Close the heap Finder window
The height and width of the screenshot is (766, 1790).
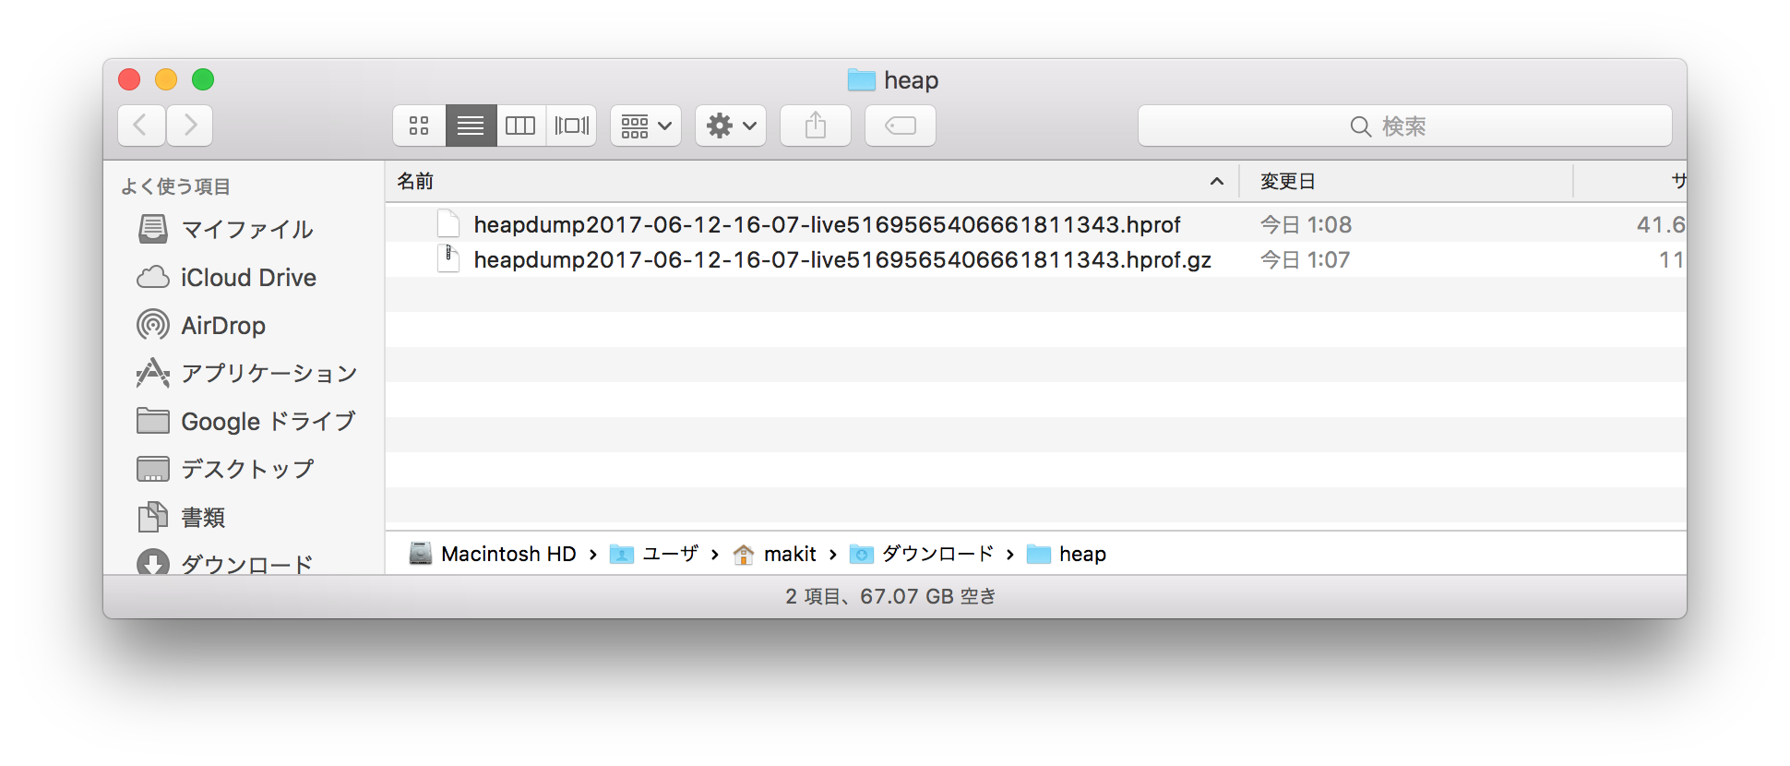(129, 79)
